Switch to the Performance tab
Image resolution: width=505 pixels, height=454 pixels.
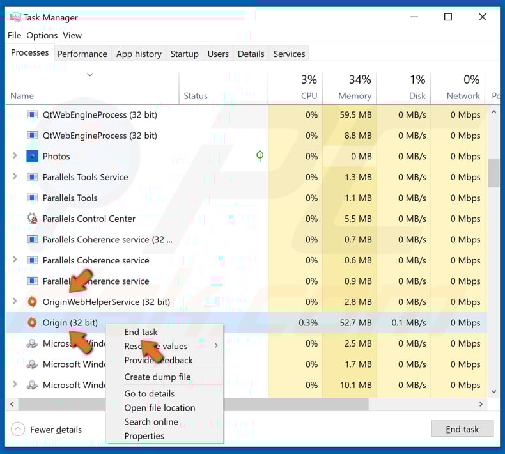[82, 54]
